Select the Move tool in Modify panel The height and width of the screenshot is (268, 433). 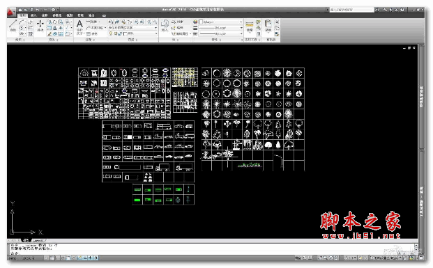click(40, 25)
